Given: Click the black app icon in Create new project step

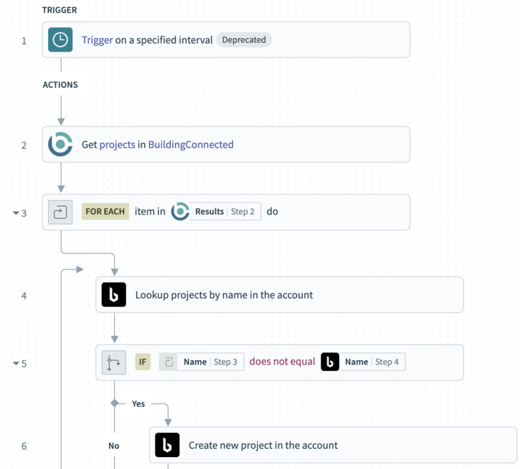Looking at the screenshot, I should click(167, 445).
